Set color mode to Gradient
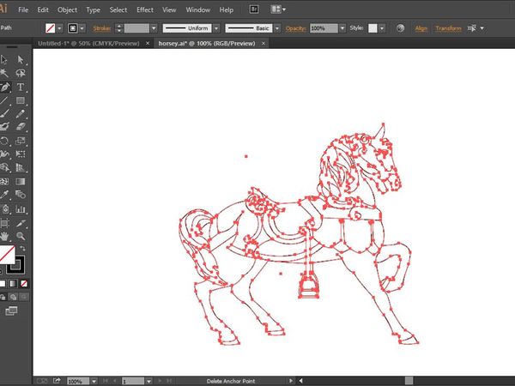 click(x=13, y=284)
